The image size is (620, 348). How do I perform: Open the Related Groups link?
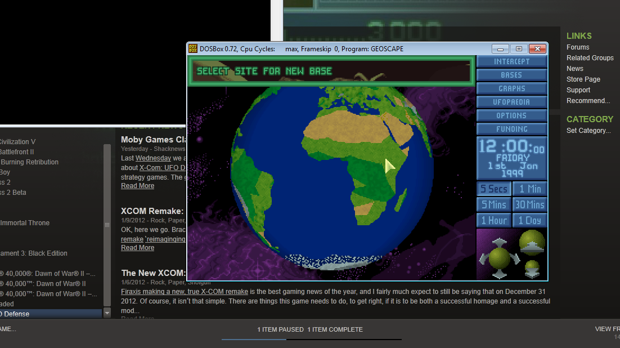590,58
